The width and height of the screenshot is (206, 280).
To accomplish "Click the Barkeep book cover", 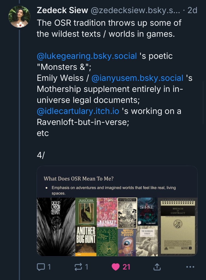I will point(107,212).
